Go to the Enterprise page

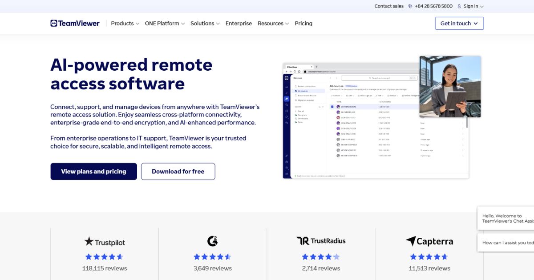(239, 24)
